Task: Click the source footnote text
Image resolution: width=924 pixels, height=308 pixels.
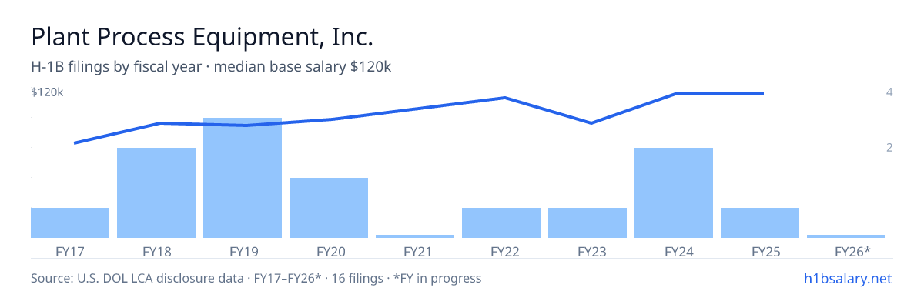Action: [x=256, y=278]
